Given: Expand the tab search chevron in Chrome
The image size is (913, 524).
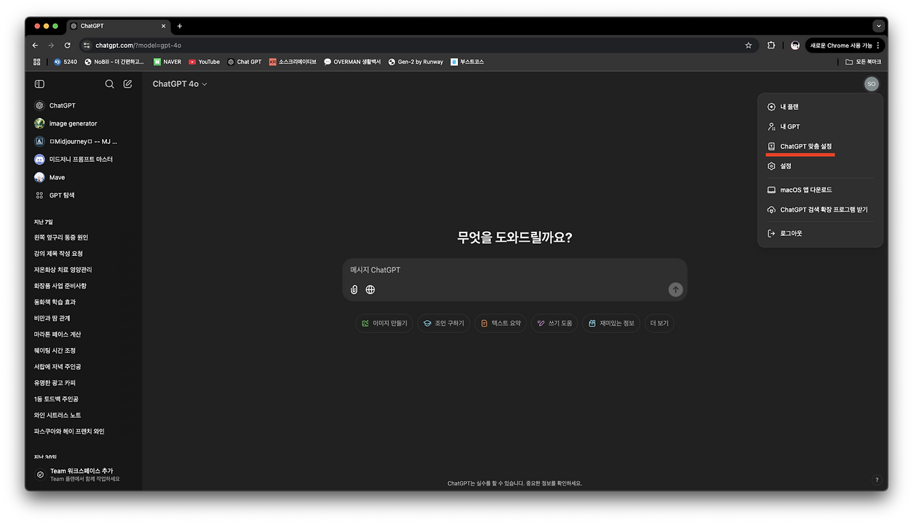Looking at the screenshot, I should [x=878, y=26].
